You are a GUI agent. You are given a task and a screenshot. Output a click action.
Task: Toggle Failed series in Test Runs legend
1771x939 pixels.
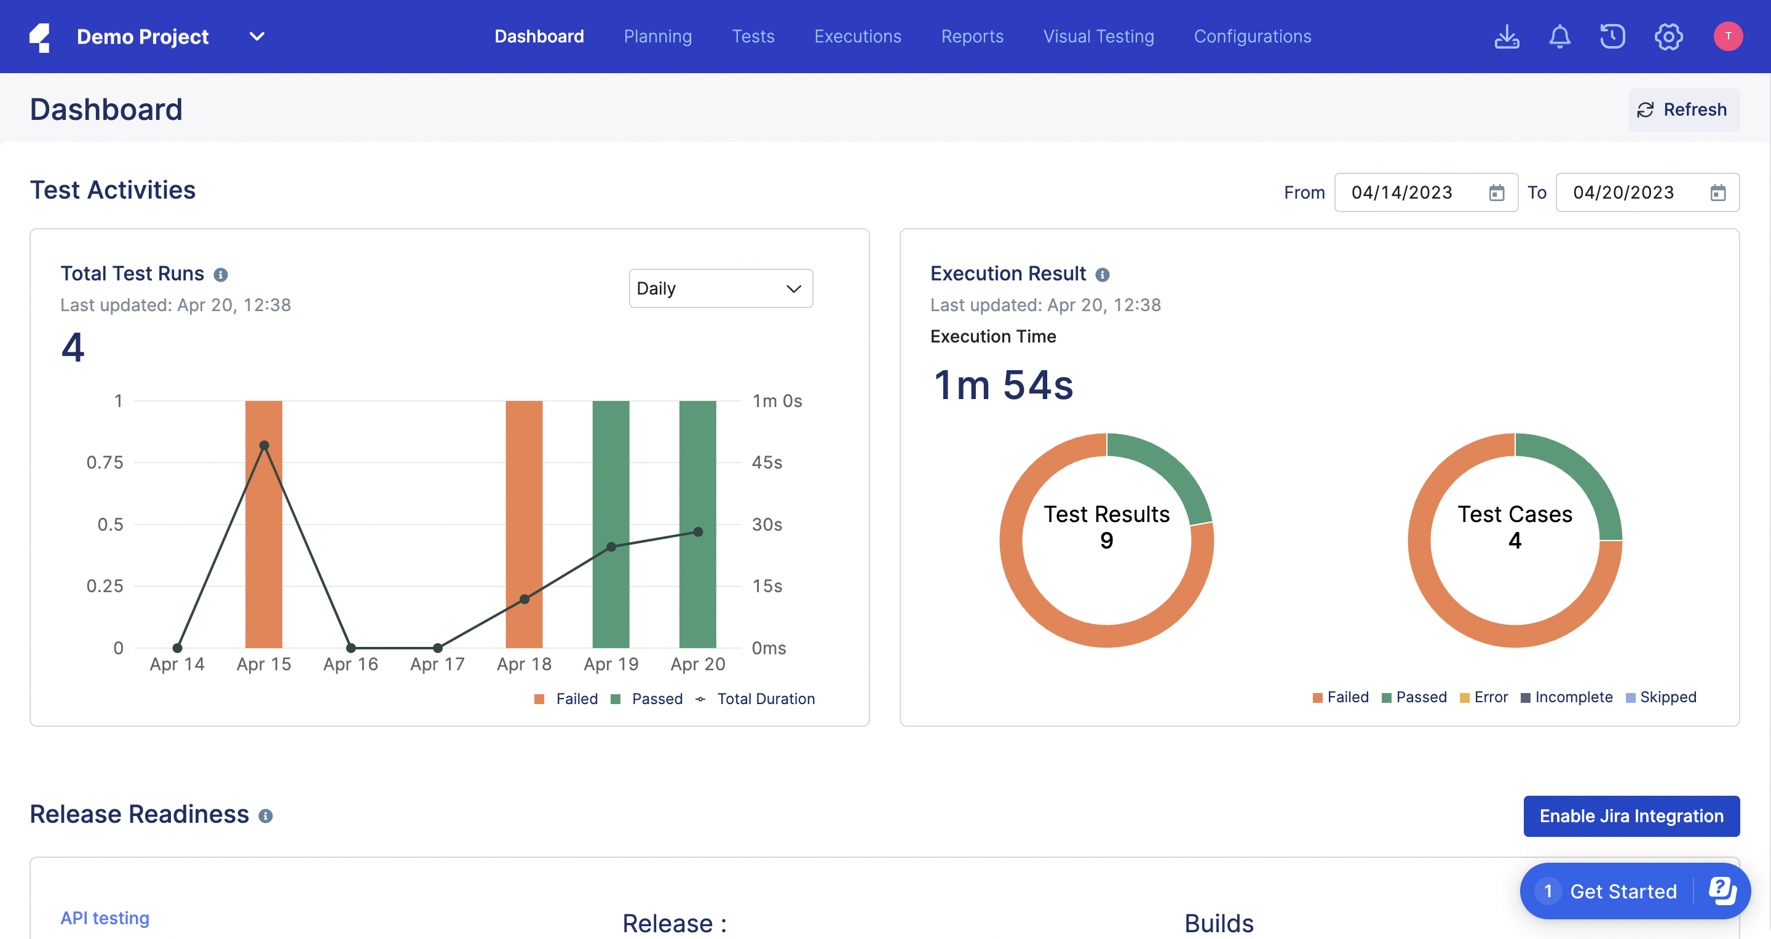click(566, 699)
